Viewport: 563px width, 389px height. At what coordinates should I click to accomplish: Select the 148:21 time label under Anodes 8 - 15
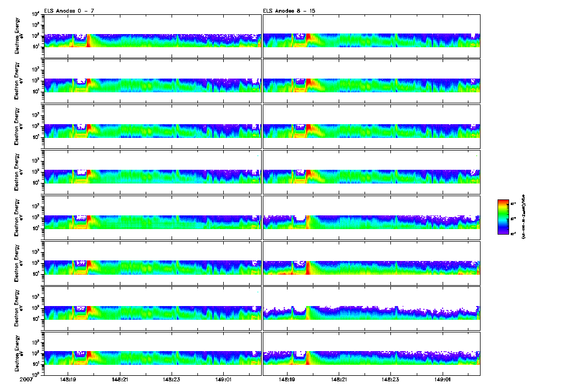click(x=339, y=379)
